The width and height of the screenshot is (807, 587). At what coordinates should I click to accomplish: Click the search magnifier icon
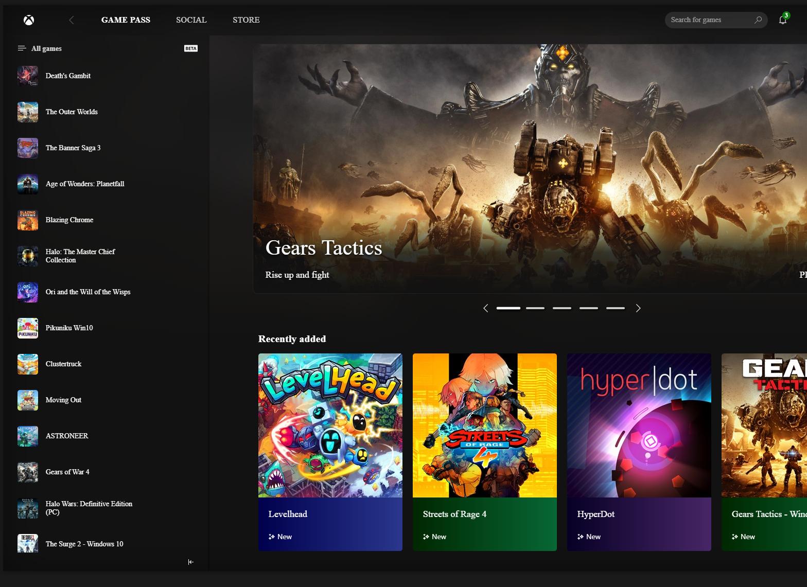[758, 20]
